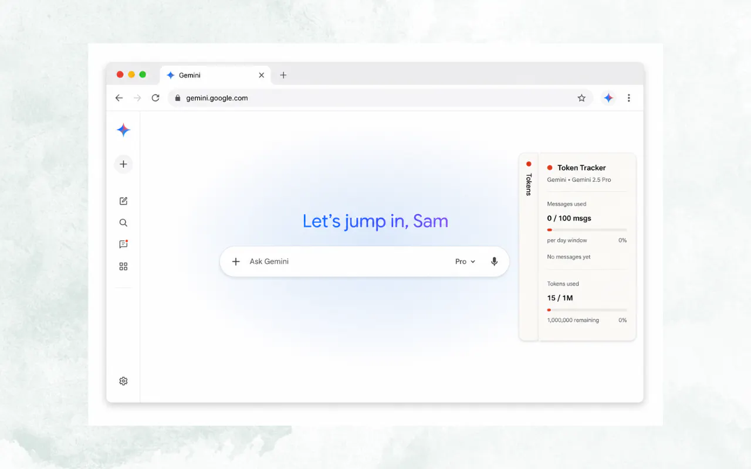Open the Gemini extension icon in toolbar
Image resolution: width=751 pixels, height=469 pixels.
608,98
